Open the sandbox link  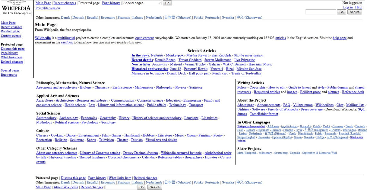(67, 43)
